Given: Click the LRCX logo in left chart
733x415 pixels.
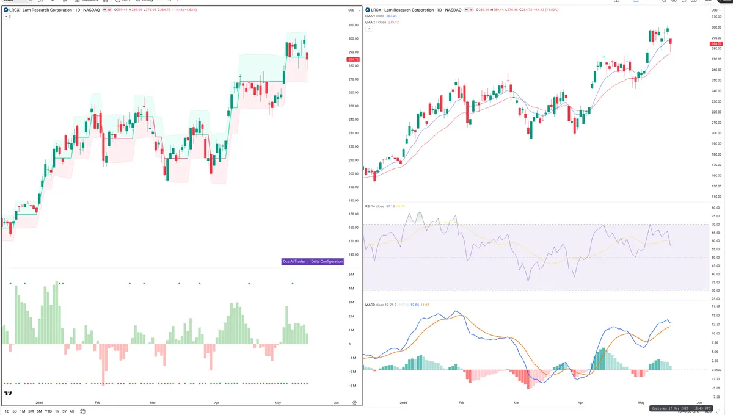Looking at the screenshot, I should [6, 10].
